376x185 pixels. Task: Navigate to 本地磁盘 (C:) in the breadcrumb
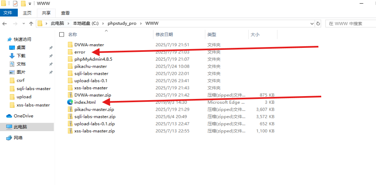[85, 23]
